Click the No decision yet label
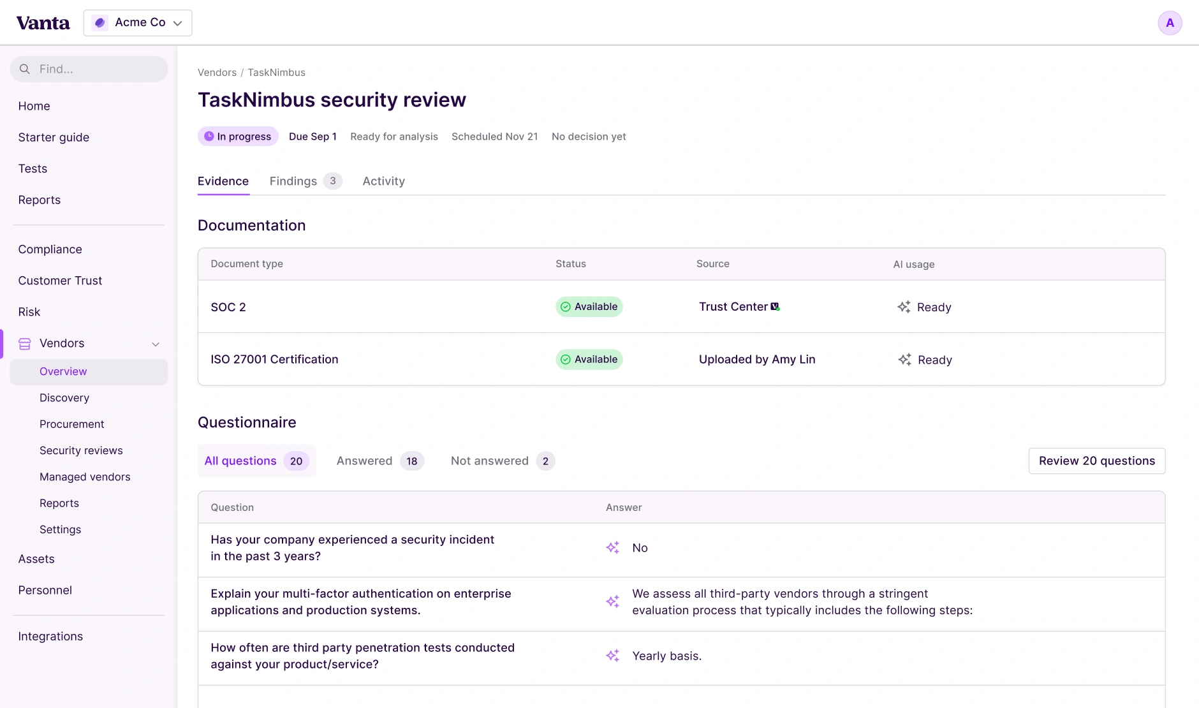The image size is (1199, 708). point(589,136)
